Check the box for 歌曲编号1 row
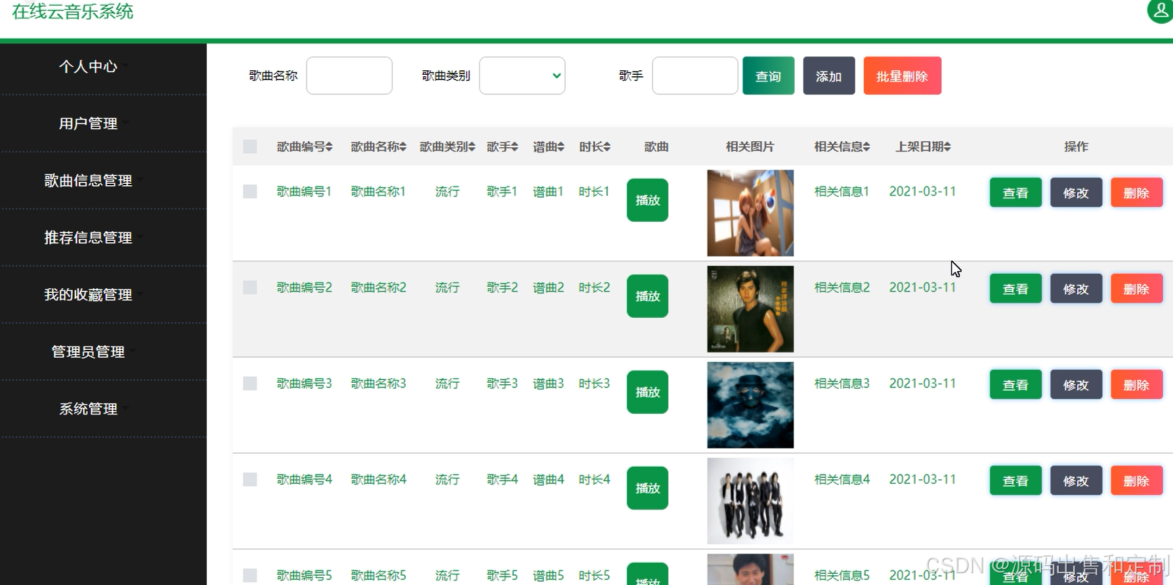1173x585 pixels. coord(250,191)
